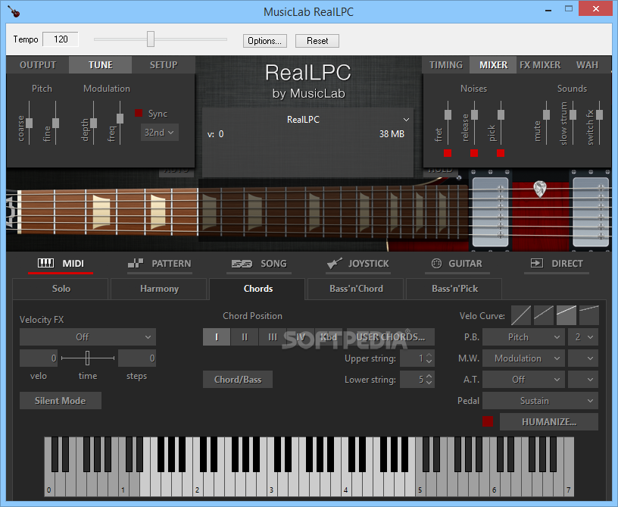Open the empty M.W. value dropdown
The width and height of the screenshot is (618, 507).
tap(583, 358)
